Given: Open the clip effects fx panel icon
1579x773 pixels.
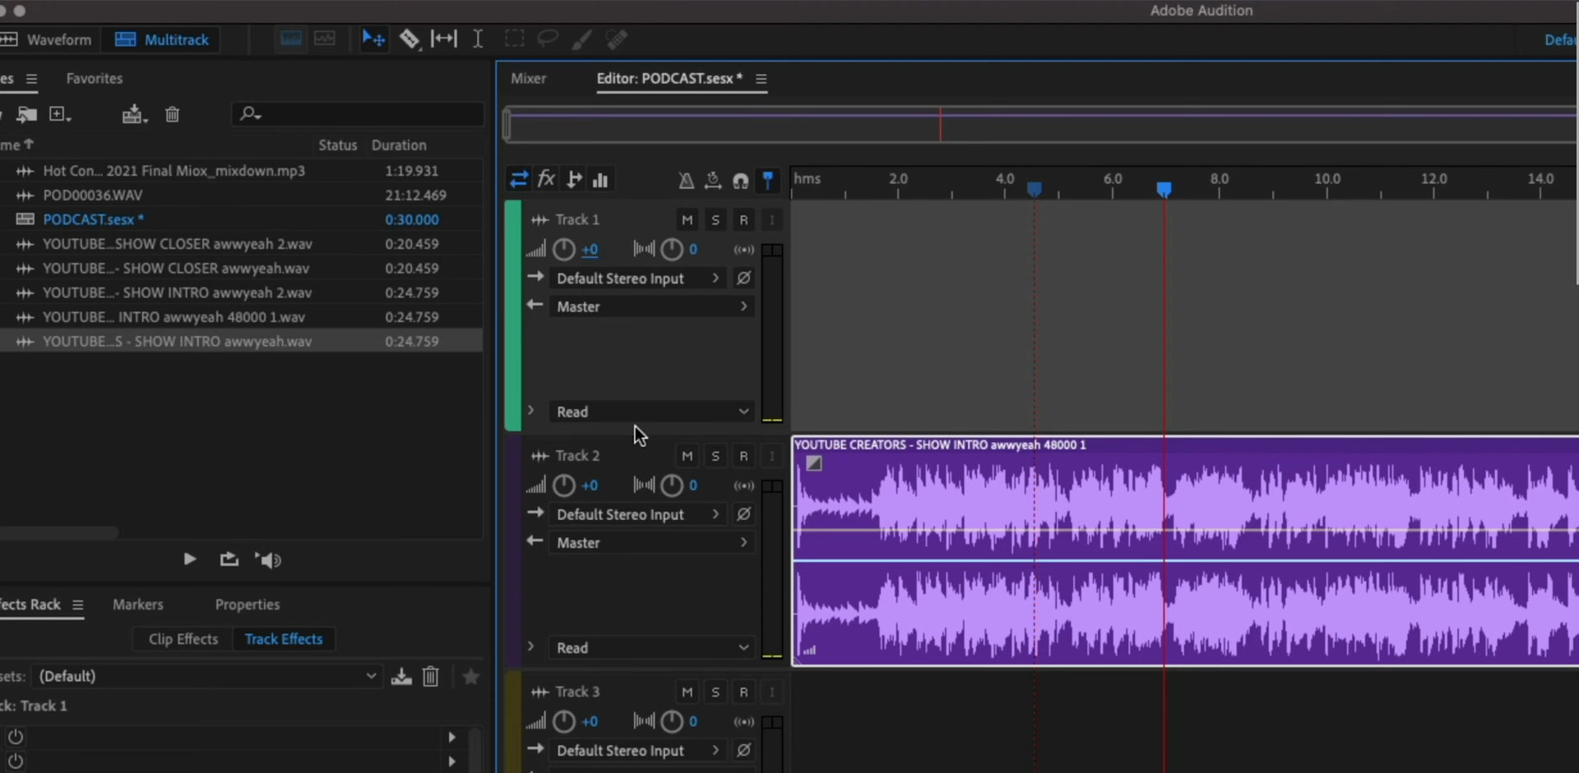Looking at the screenshot, I should click(x=547, y=179).
